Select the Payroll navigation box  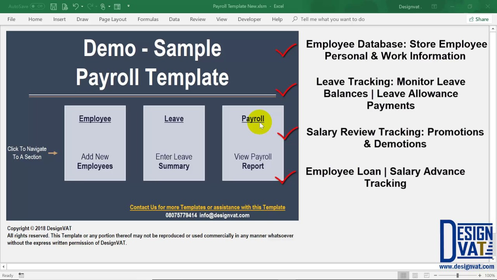click(253, 143)
